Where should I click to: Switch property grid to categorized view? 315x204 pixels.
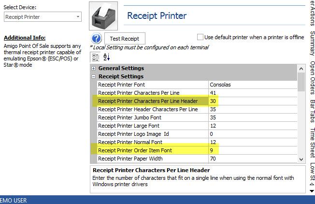96,57
